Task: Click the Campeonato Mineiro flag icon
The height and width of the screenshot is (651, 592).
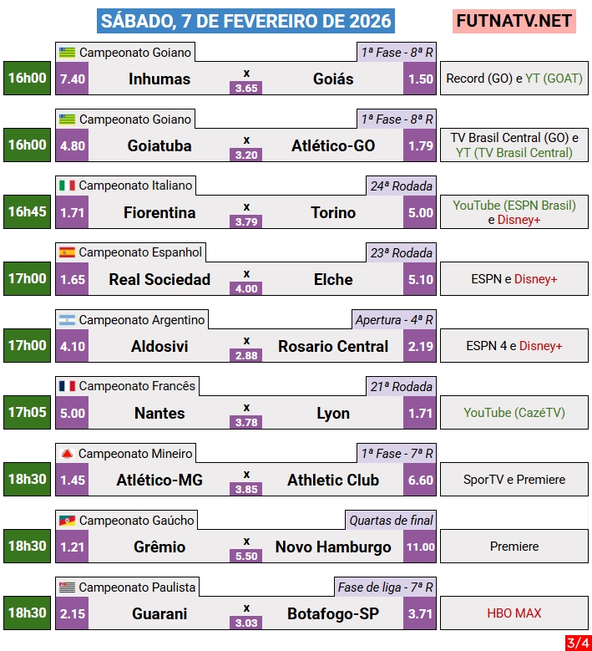Action: click(67, 453)
